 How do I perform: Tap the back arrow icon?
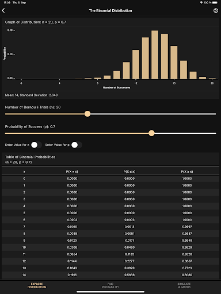click(x=3, y=11)
